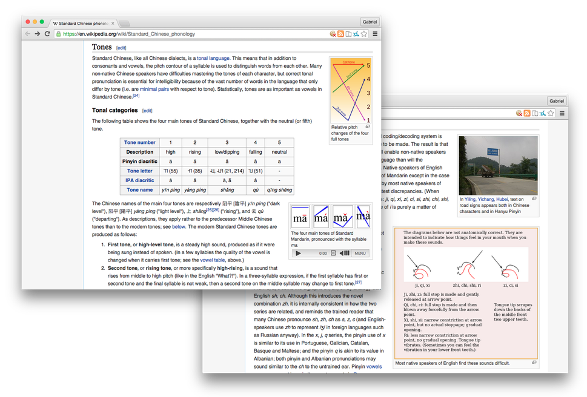This screenshot has width=587, height=397.
Task: Open the Tone letter table header link
Action: [x=139, y=171]
